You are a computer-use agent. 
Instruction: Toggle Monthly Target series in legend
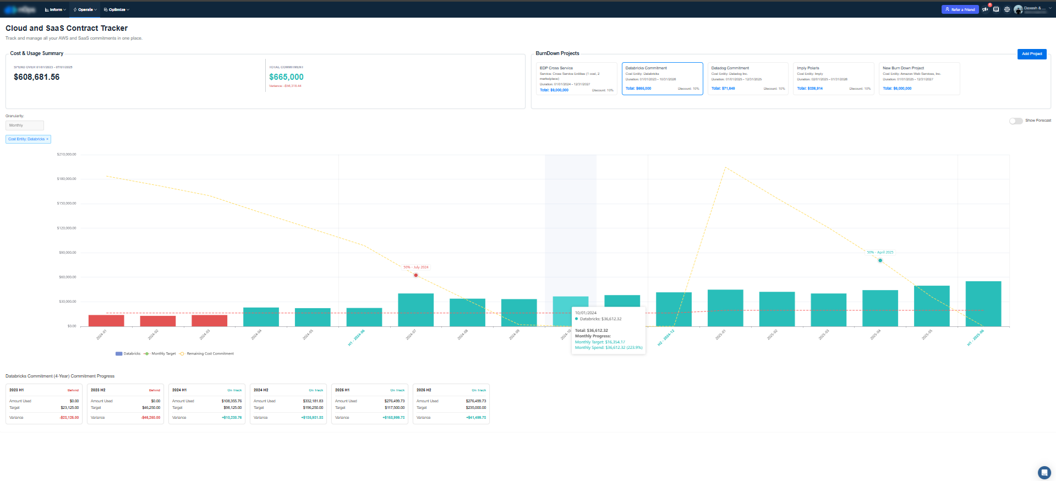[160, 353]
